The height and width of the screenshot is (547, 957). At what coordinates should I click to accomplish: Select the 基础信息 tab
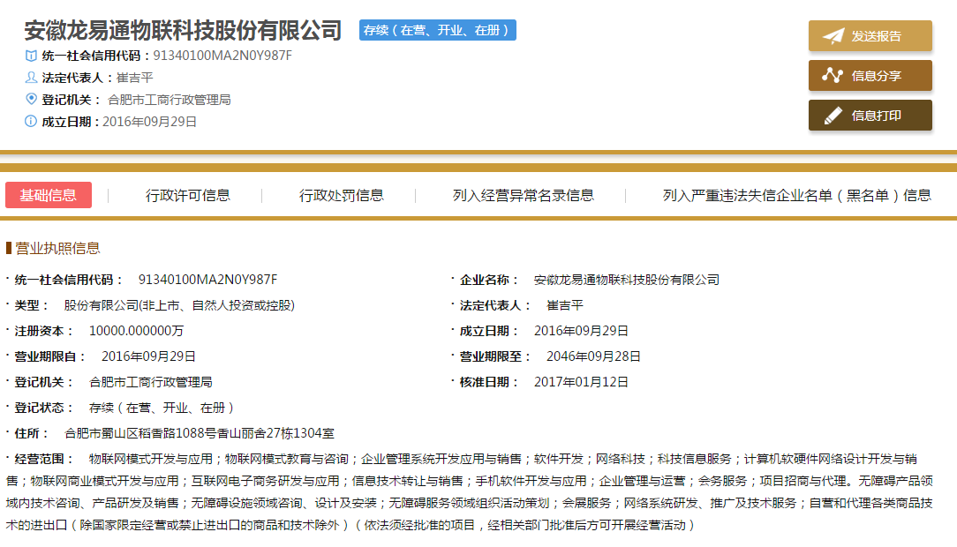[x=49, y=195]
